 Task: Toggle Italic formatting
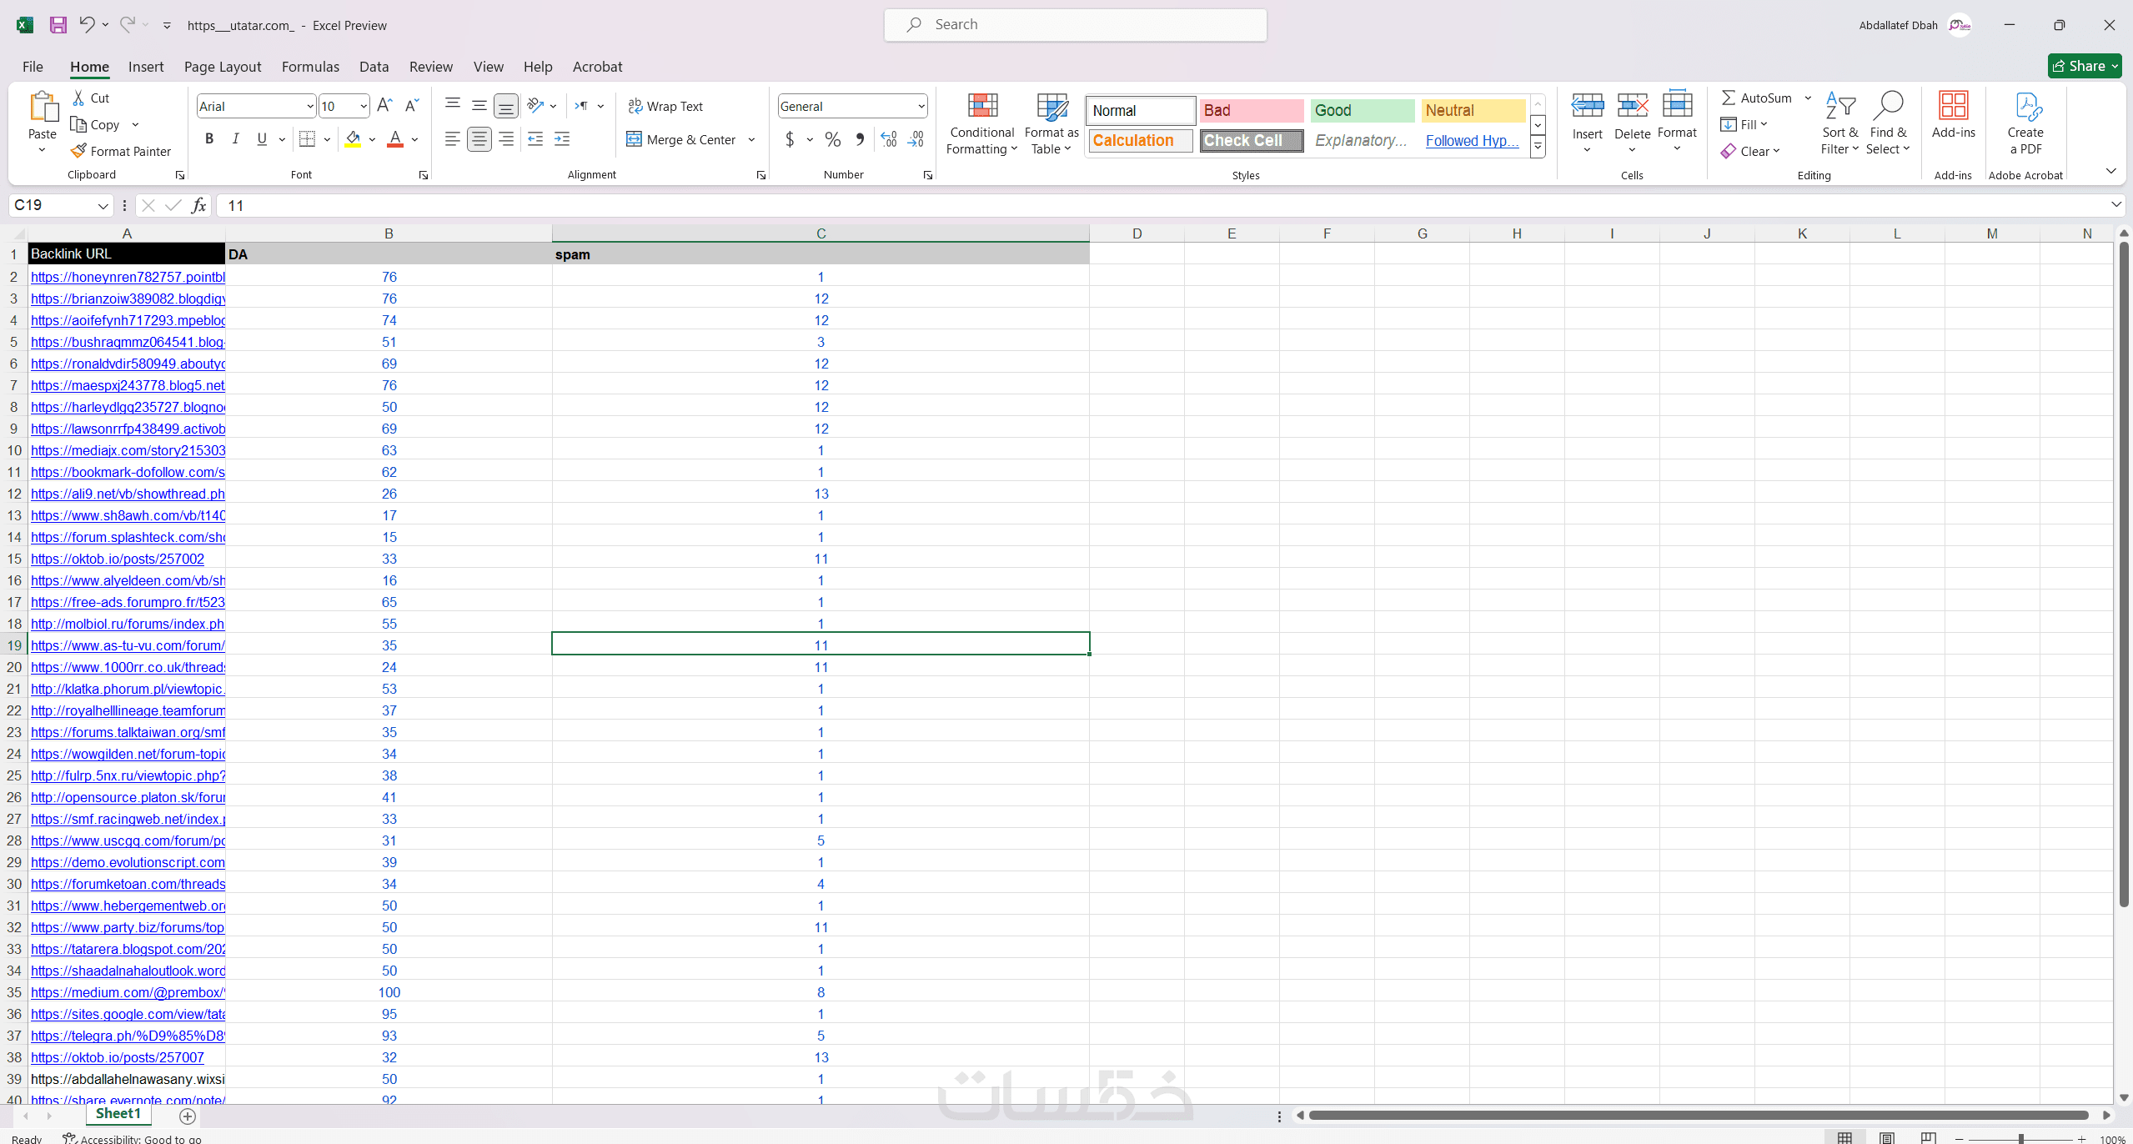tap(236, 139)
